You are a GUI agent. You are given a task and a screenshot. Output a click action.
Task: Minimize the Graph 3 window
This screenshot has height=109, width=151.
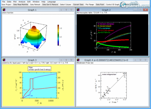(x=61, y=60)
